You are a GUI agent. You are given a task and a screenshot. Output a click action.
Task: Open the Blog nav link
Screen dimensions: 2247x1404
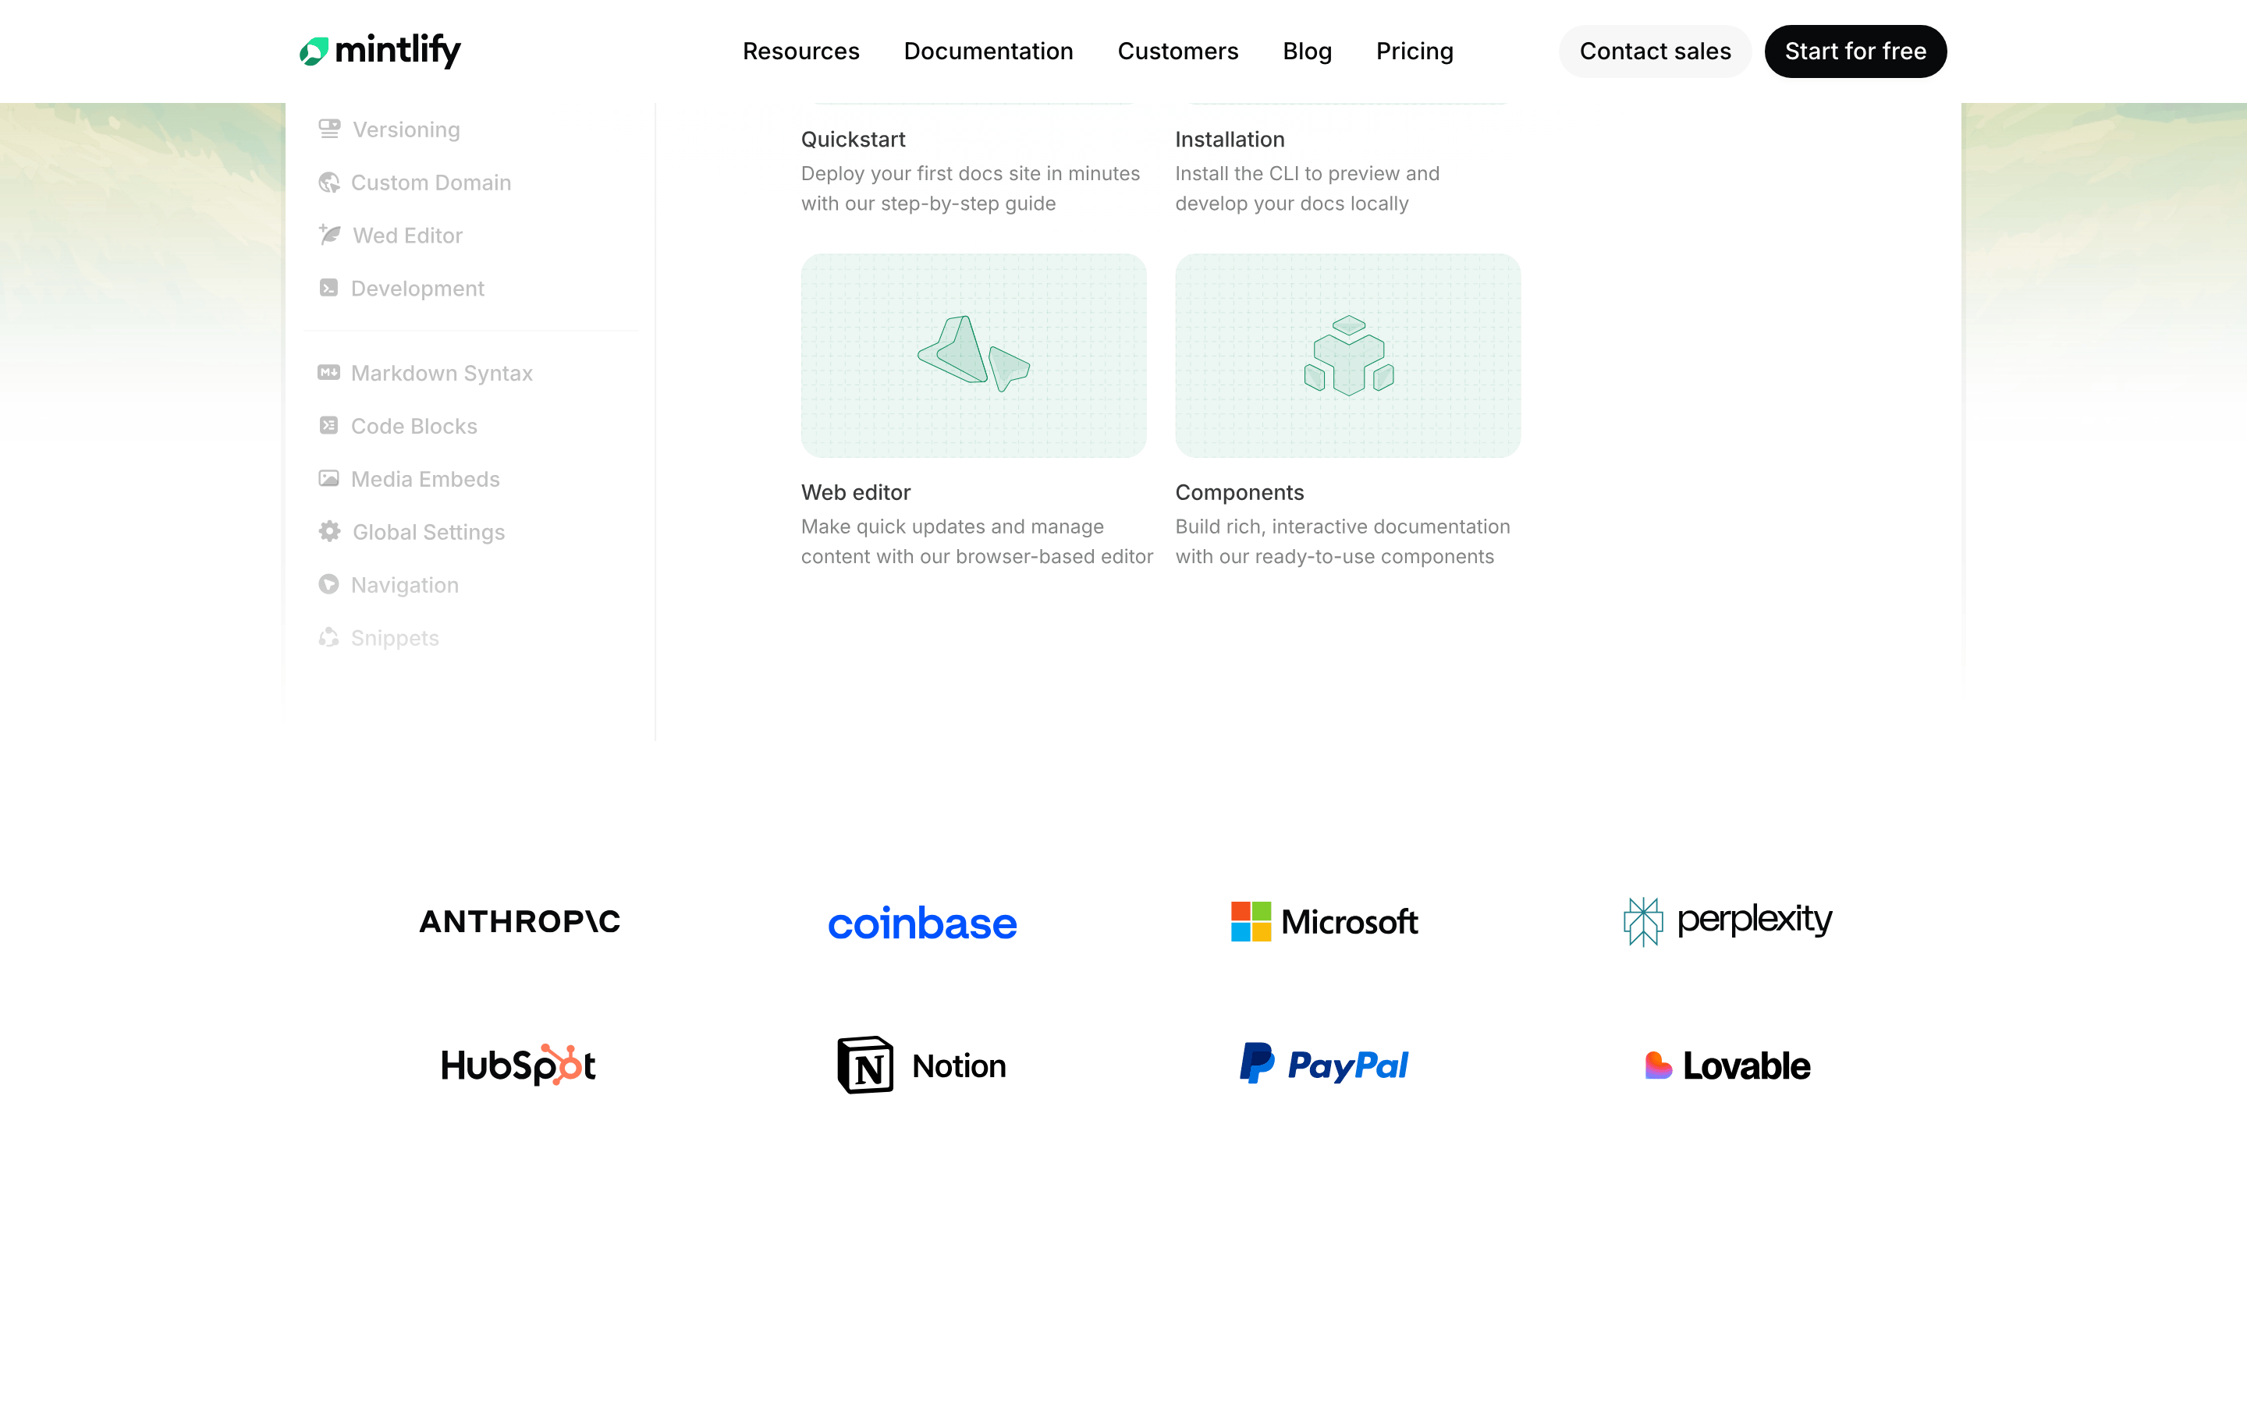[1306, 51]
